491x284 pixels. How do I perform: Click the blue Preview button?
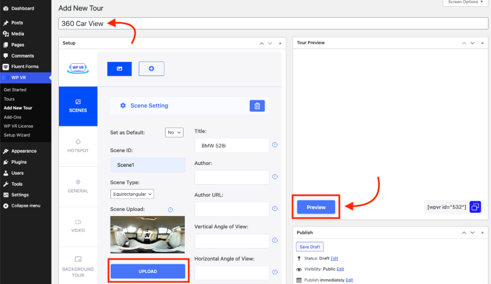(316, 207)
